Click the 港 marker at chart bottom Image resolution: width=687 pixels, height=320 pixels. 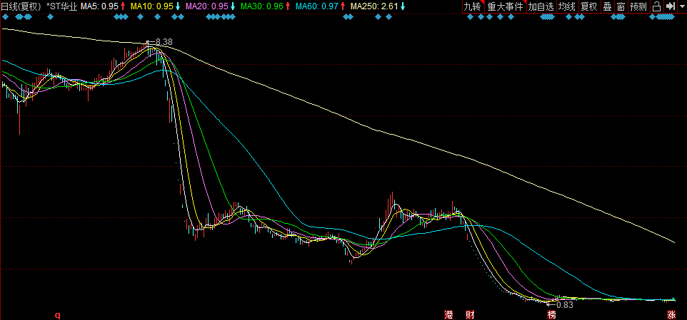pyautogui.click(x=448, y=315)
